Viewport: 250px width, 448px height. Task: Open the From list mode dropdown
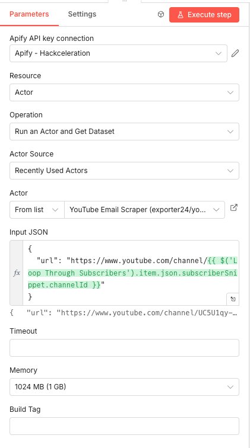pos(37,210)
